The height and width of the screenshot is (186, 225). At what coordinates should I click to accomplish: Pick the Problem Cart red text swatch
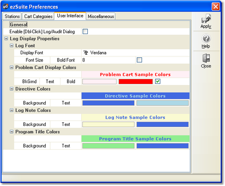[136, 82]
